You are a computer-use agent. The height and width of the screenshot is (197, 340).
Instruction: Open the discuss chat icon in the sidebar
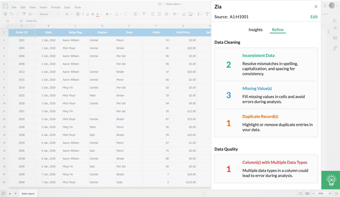335,48
